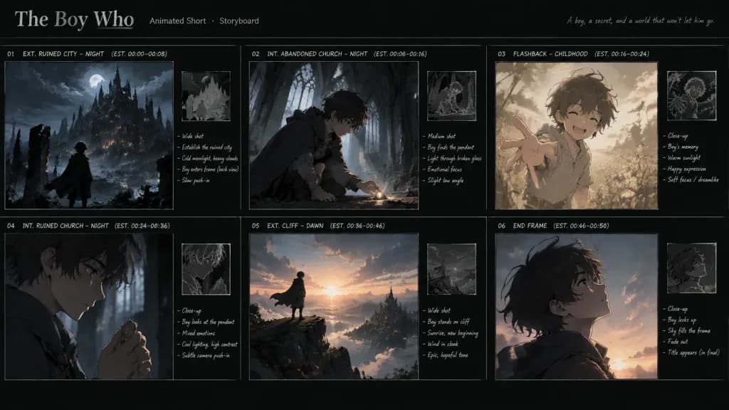The height and width of the screenshot is (410, 729).
Task: Select the small sketch thumbnail for scene 06
Action: pyautogui.click(x=692, y=268)
